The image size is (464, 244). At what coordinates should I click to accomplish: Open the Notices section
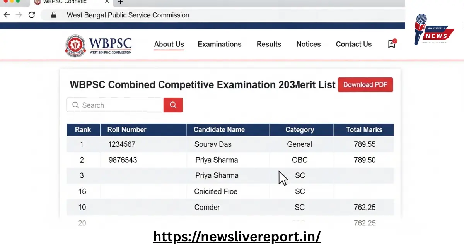coord(308,44)
